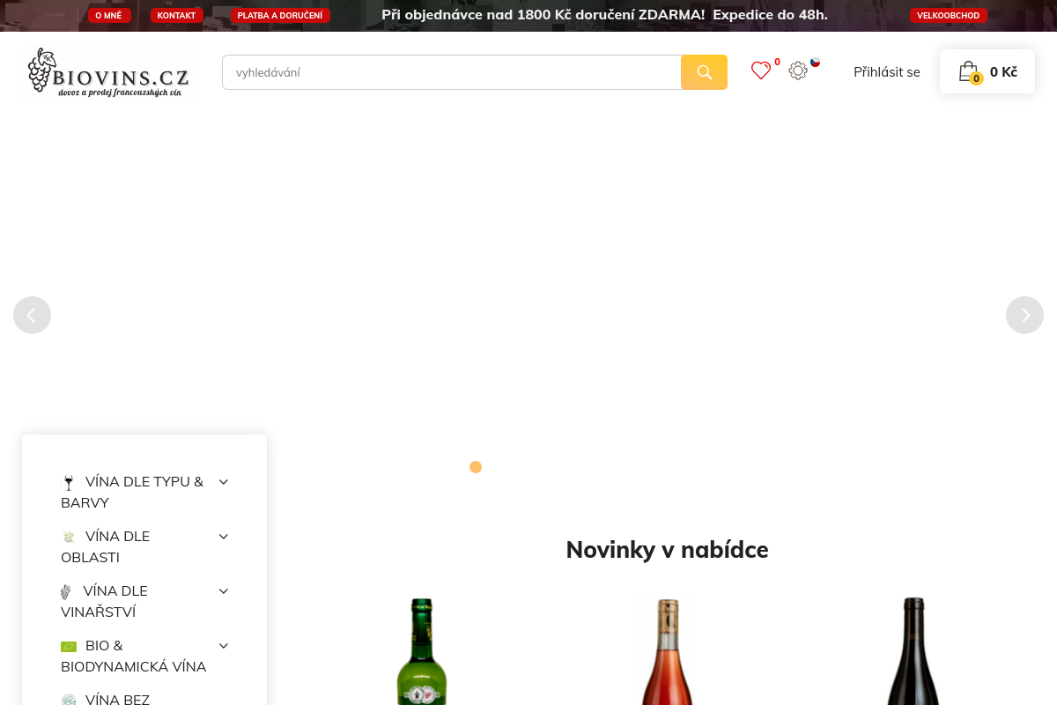The image size is (1057, 705).
Task: Open the O MNĚ menu item
Action: tap(108, 15)
